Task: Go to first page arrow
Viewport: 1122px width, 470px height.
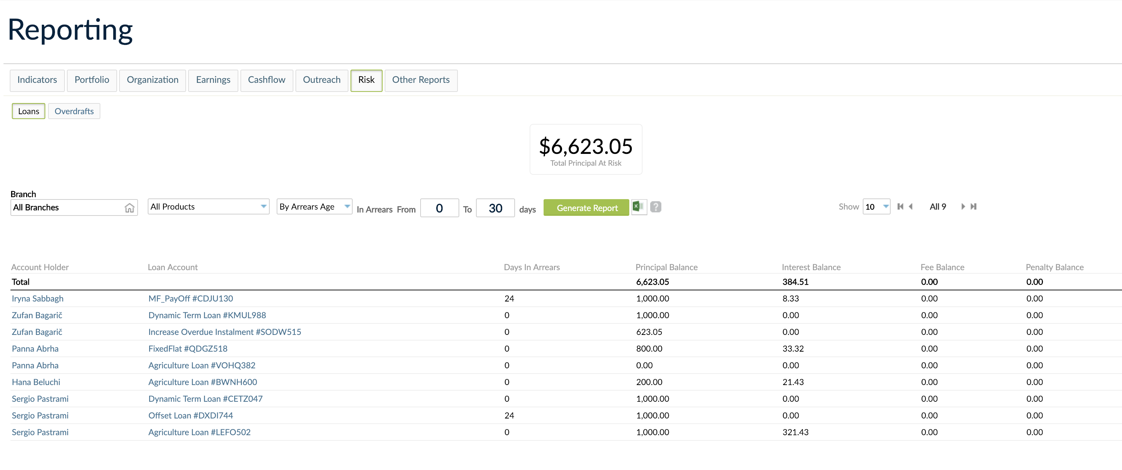Action: [x=900, y=207]
